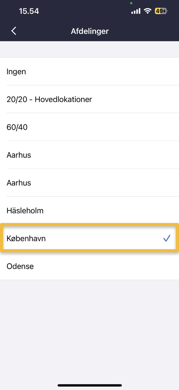Screen dimensions: 179x390
Task: Tap the 15.54 clock in status bar
Action: pyautogui.click(x=29, y=11)
